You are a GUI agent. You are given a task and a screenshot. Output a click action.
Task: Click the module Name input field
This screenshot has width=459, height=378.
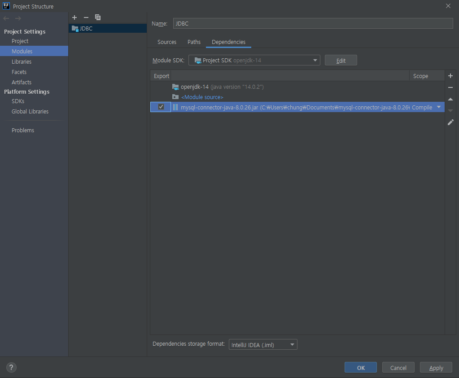pyautogui.click(x=313, y=23)
